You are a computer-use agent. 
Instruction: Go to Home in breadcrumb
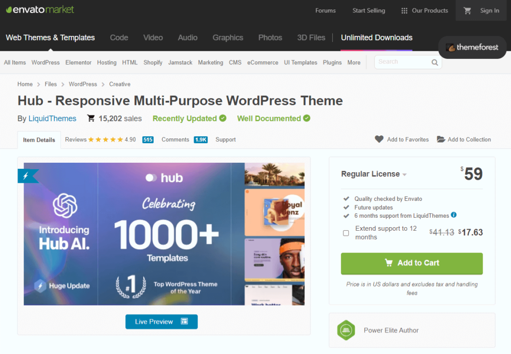click(x=25, y=84)
